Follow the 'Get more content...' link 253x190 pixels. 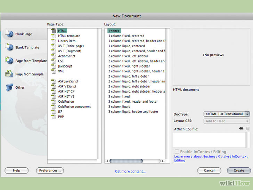coord(130,171)
